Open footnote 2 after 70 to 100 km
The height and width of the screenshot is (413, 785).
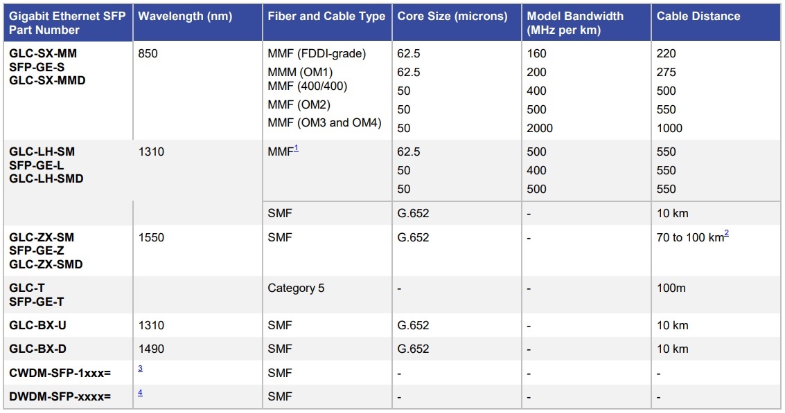pyautogui.click(x=726, y=234)
